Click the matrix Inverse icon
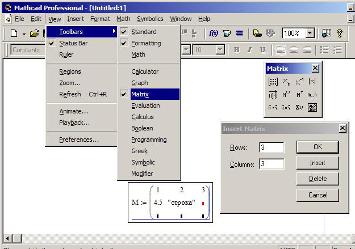Image resolution: width=355 pixels, height=249 pixels. [x=299, y=82]
